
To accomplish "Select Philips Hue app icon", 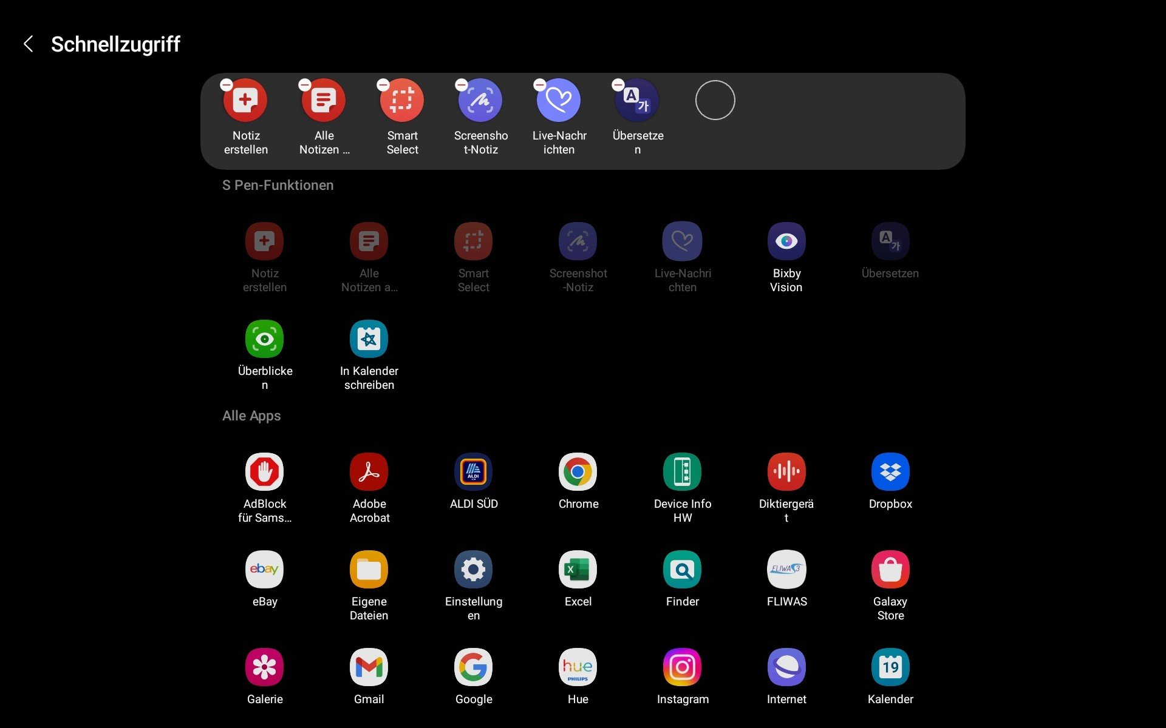I will (x=578, y=667).
